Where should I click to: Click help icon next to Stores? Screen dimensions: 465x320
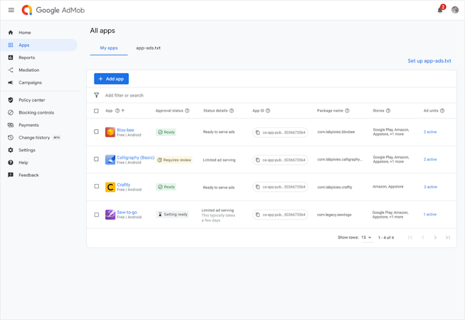tap(388, 111)
